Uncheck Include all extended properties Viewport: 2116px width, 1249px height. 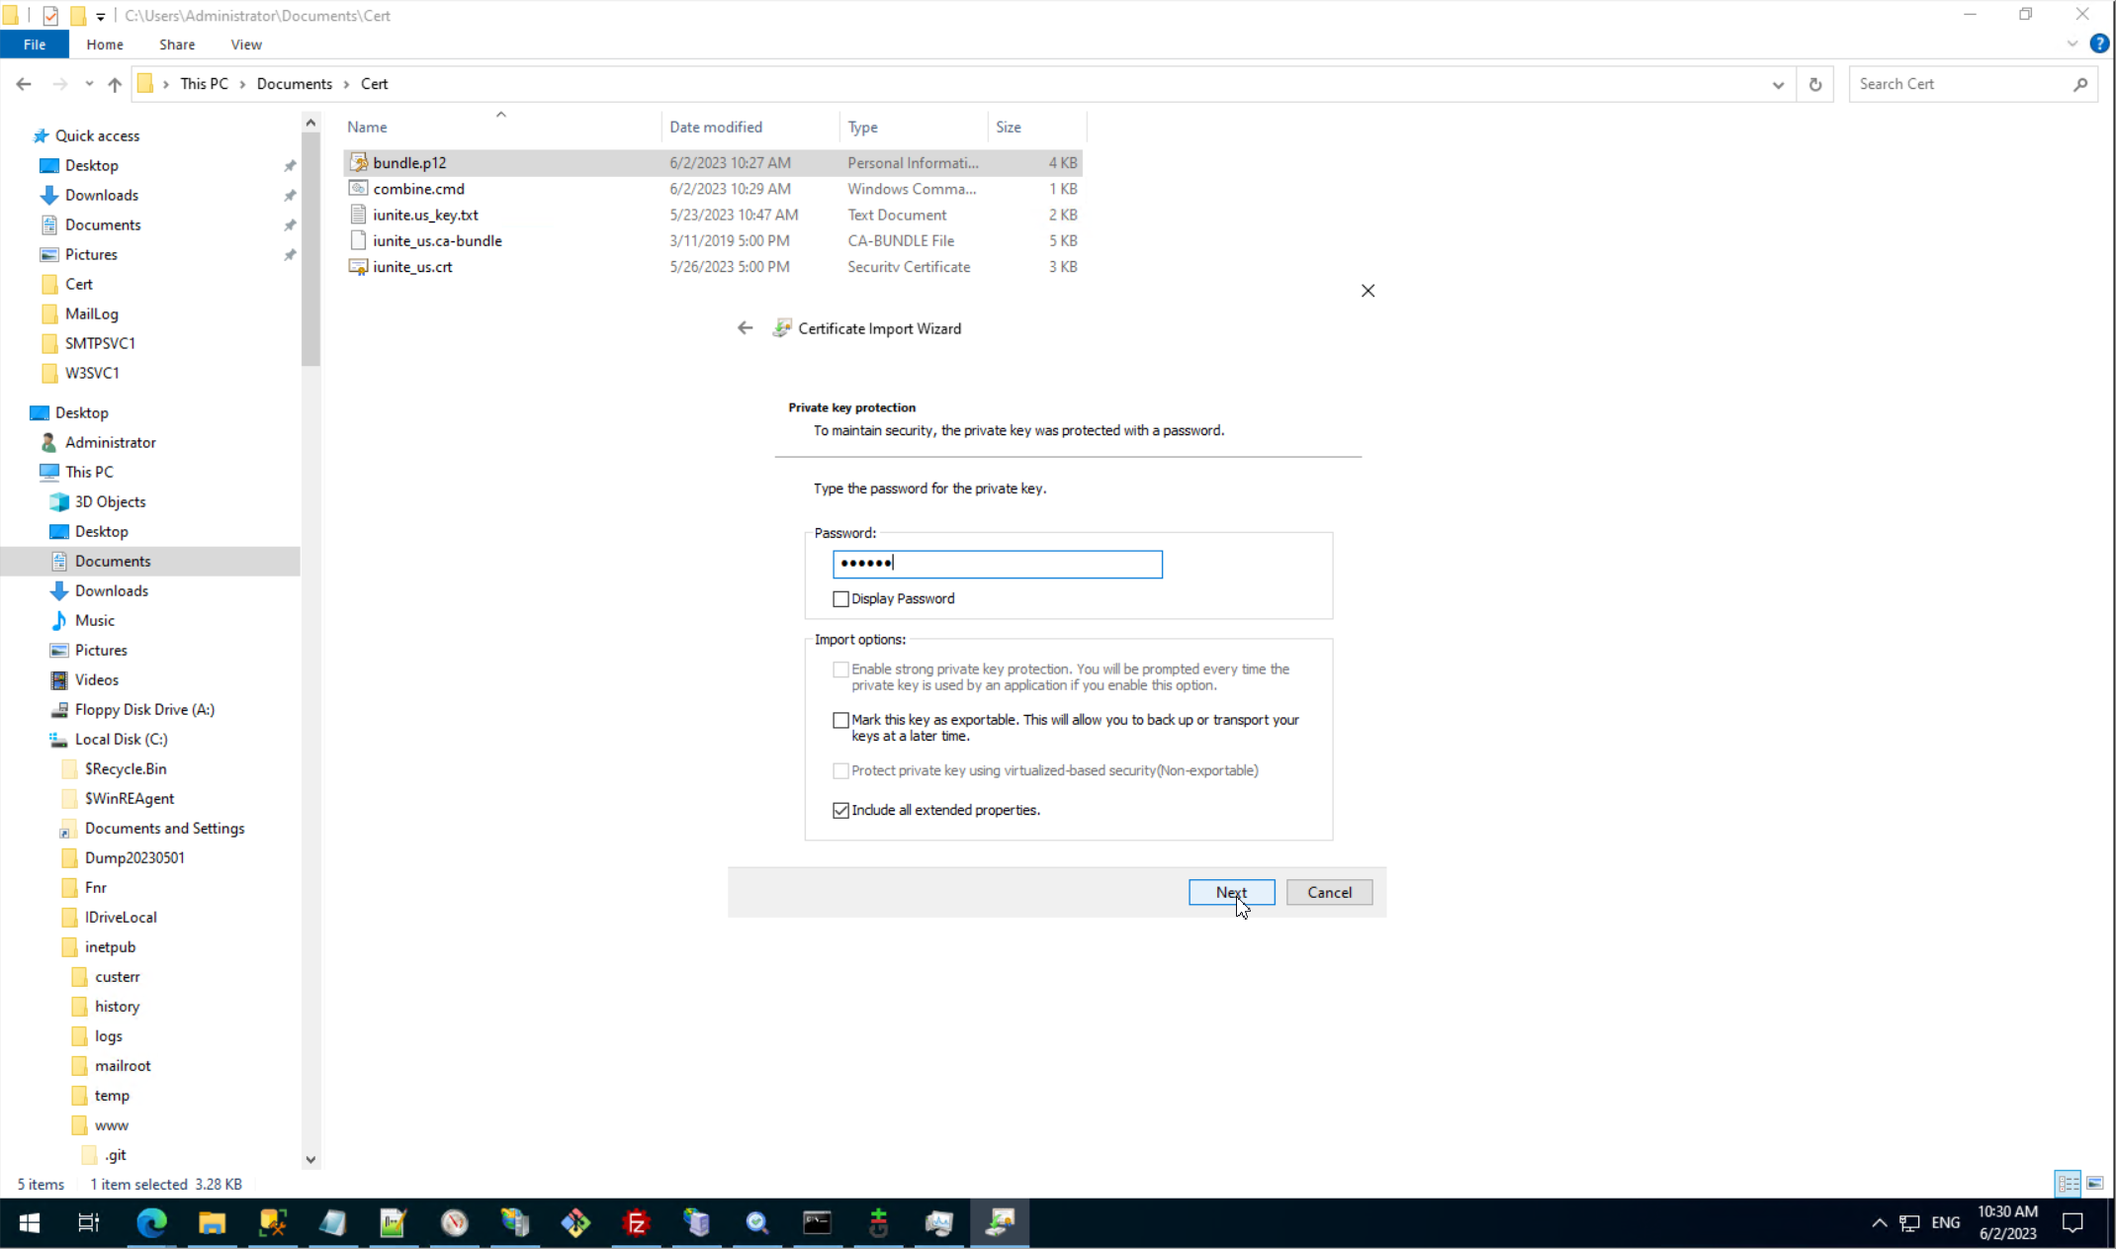click(x=840, y=810)
